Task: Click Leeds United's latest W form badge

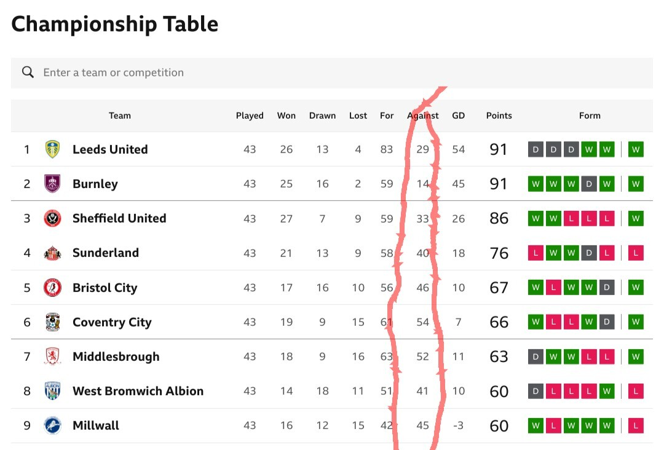Action: click(636, 149)
